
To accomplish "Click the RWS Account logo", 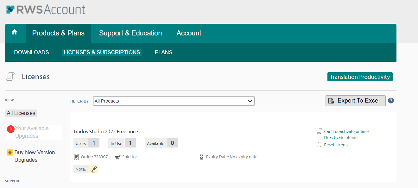I will point(46,9).
